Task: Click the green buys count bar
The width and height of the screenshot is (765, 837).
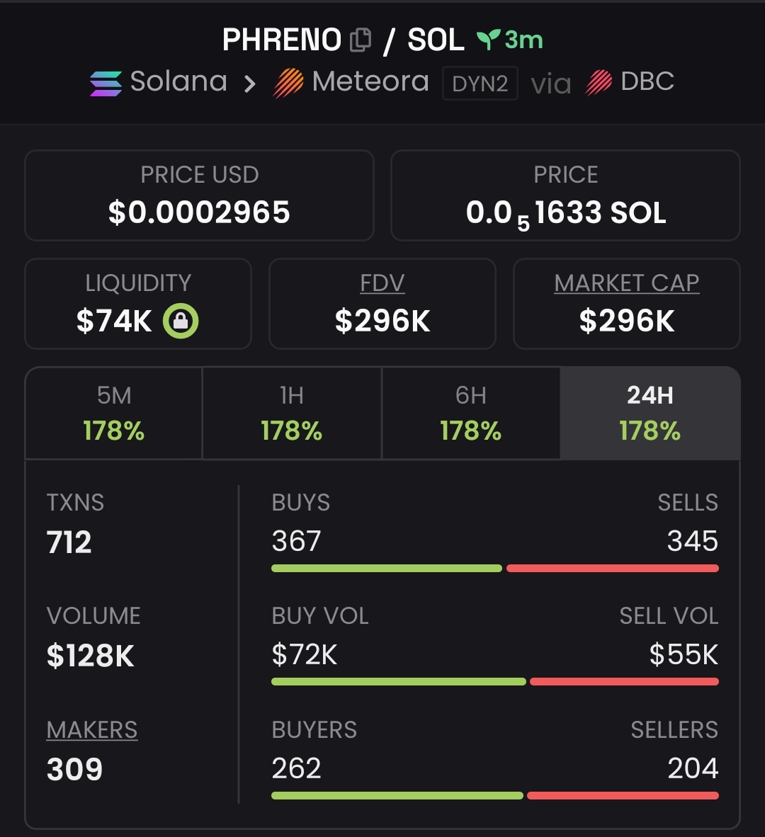Action: tap(387, 569)
